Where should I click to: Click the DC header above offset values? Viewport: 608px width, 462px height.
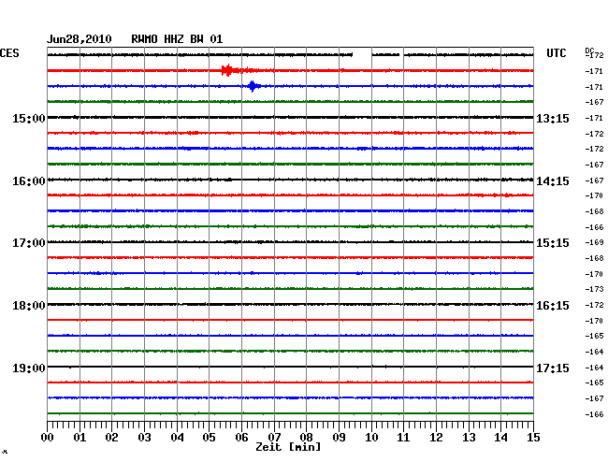pos(589,51)
